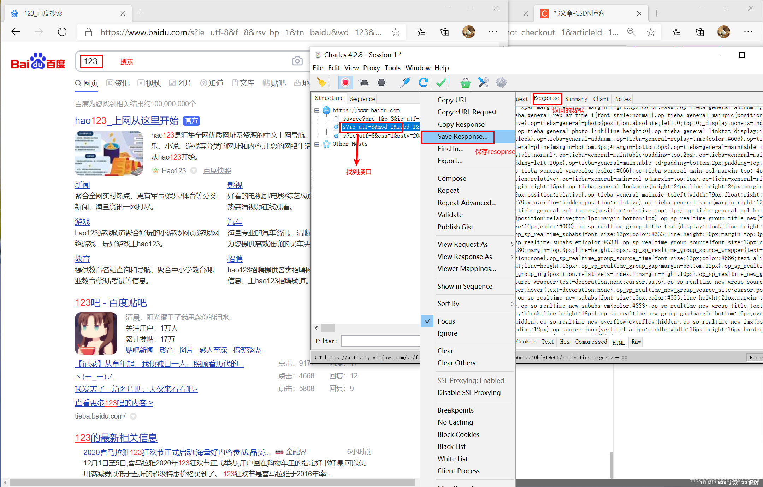This screenshot has height=487, width=763.
Task: Toggle breakpoints hexagon icon in Charles
Action: pos(382,83)
